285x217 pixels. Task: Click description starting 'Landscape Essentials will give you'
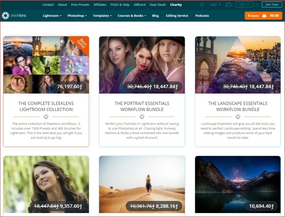[238, 131]
